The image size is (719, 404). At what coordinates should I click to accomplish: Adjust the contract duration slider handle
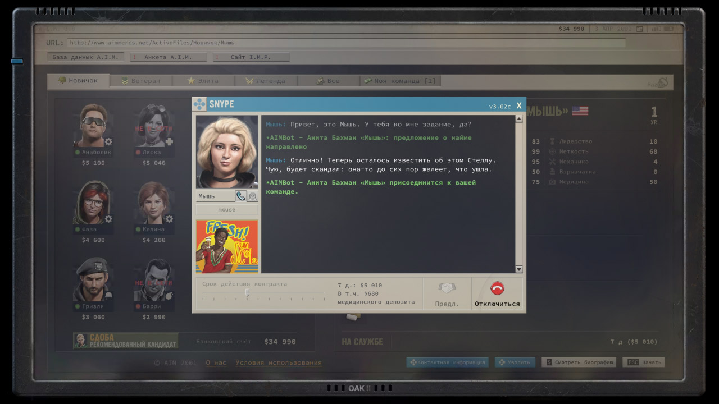[247, 292]
